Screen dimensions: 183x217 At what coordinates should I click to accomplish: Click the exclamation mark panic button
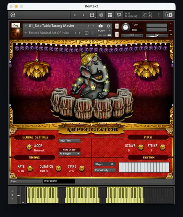pos(159,15)
